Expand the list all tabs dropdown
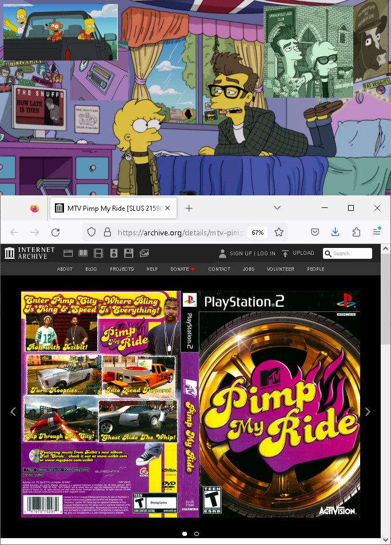This screenshot has height=545, width=391. tap(277, 208)
